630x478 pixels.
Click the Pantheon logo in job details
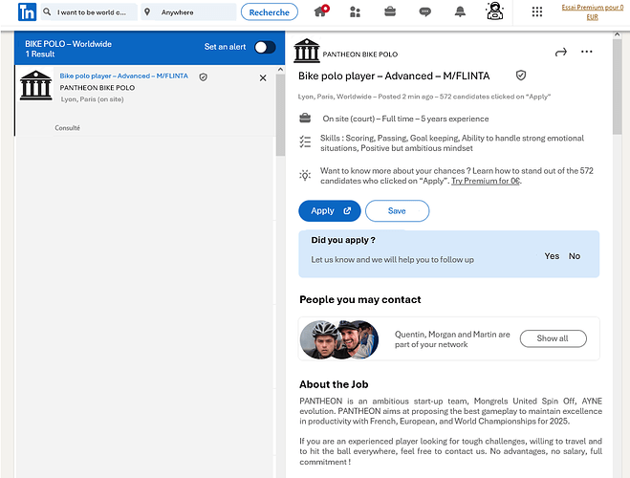point(307,51)
